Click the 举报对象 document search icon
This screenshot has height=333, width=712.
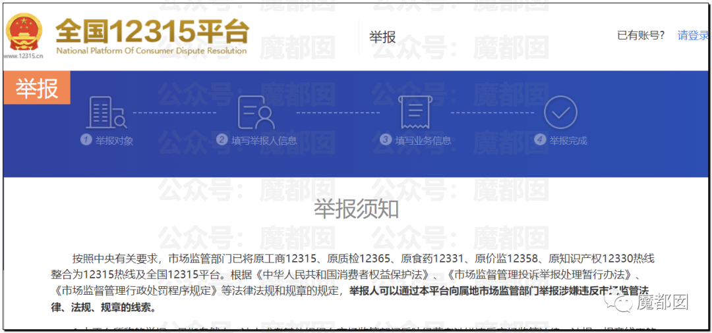(106, 111)
